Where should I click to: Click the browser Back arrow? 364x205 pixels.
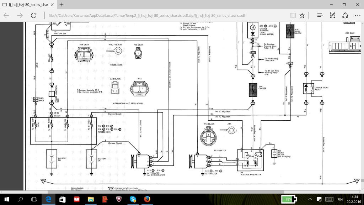tap(6, 15)
